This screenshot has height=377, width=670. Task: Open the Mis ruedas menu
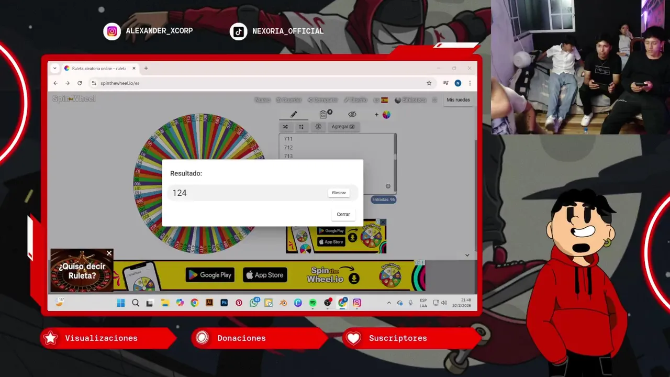pyautogui.click(x=458, y=100)
